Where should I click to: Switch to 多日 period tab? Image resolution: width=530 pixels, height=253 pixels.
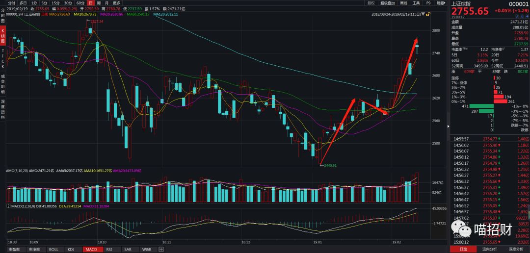point(23,3)
